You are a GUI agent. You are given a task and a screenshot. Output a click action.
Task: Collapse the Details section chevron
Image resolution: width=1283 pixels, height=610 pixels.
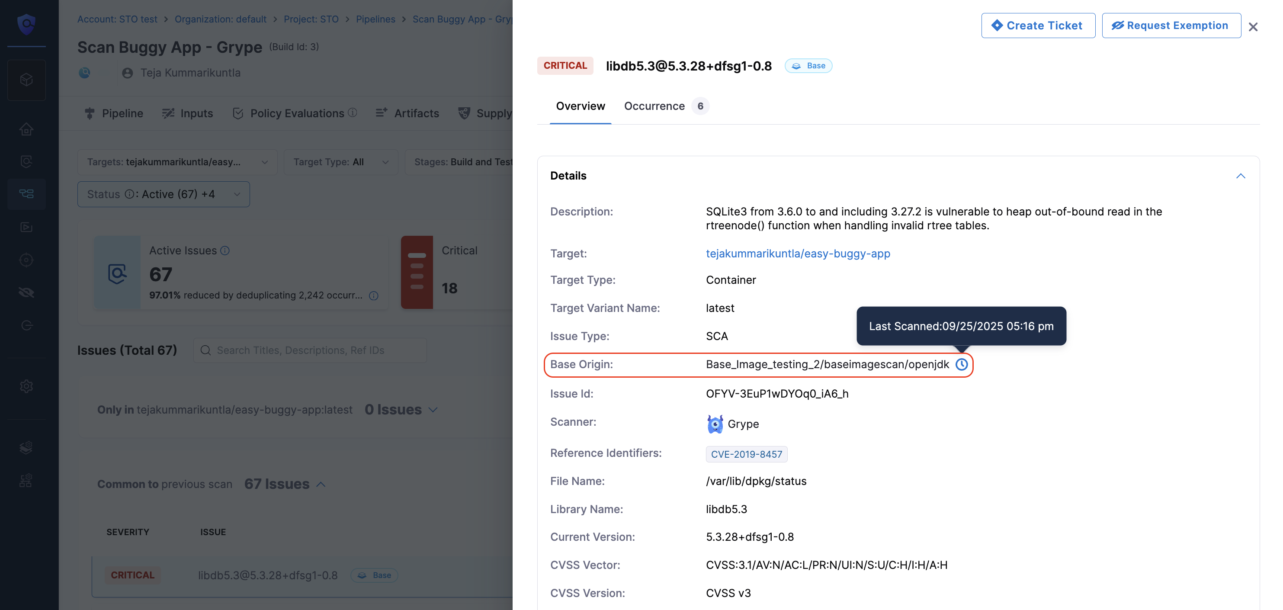[x=1240, y=176]
